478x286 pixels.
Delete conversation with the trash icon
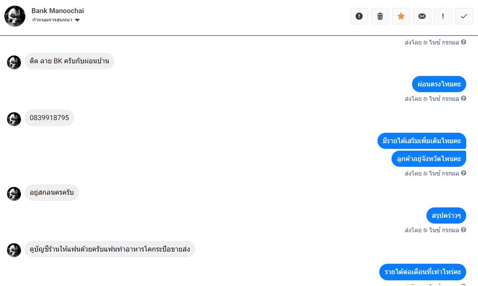[x=380, y=16]
